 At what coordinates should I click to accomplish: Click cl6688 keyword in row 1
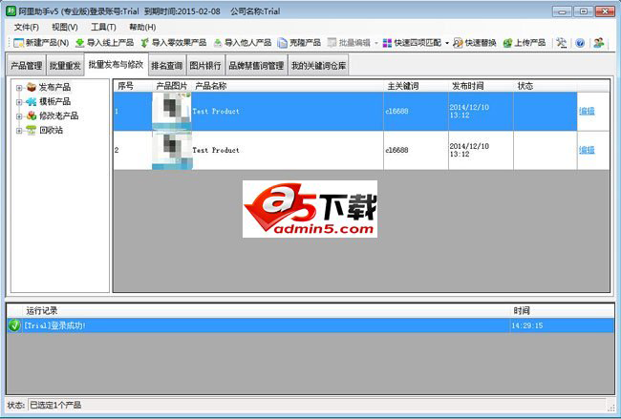(396, 111)
